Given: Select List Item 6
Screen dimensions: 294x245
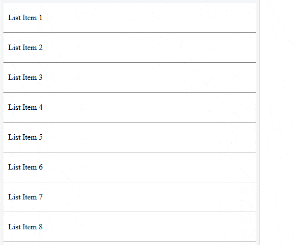Looking at the screenshot, I should [129, 167].
